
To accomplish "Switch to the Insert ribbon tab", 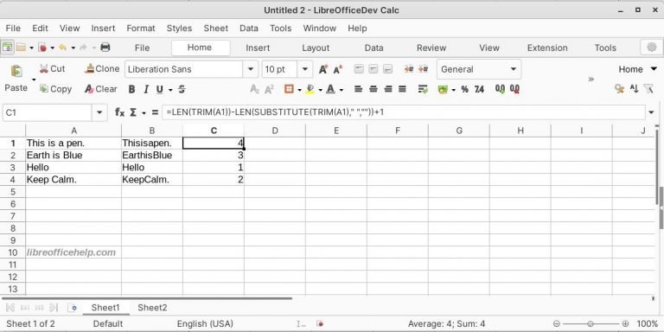I will tap(258, 48).
